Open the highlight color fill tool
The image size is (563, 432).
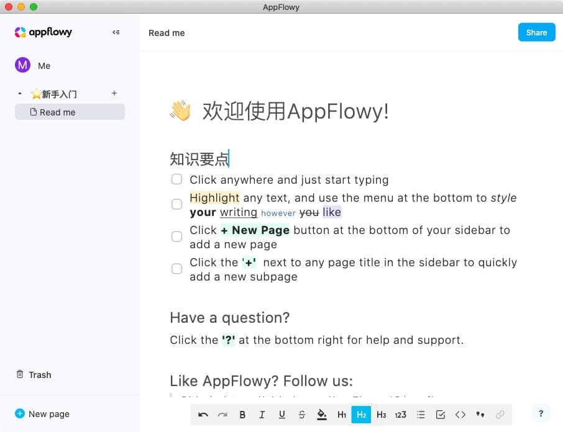[x=322, y=415]
